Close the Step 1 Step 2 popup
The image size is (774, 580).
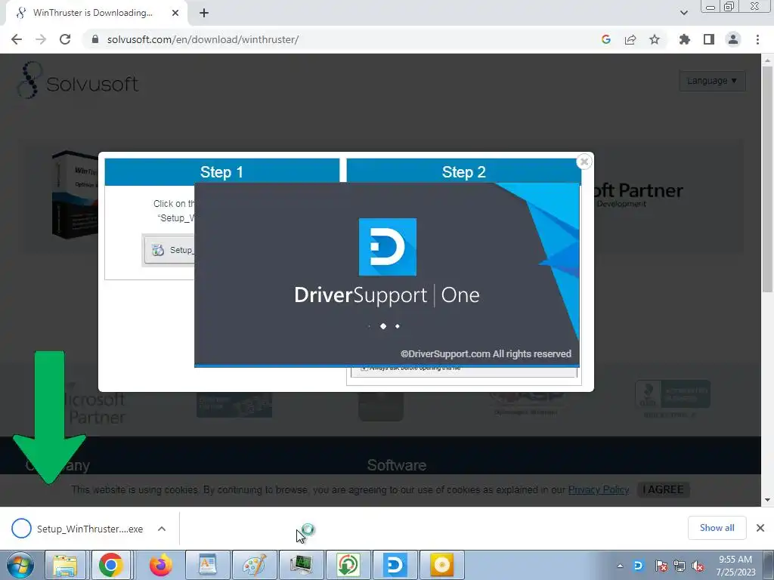(584, 162)
